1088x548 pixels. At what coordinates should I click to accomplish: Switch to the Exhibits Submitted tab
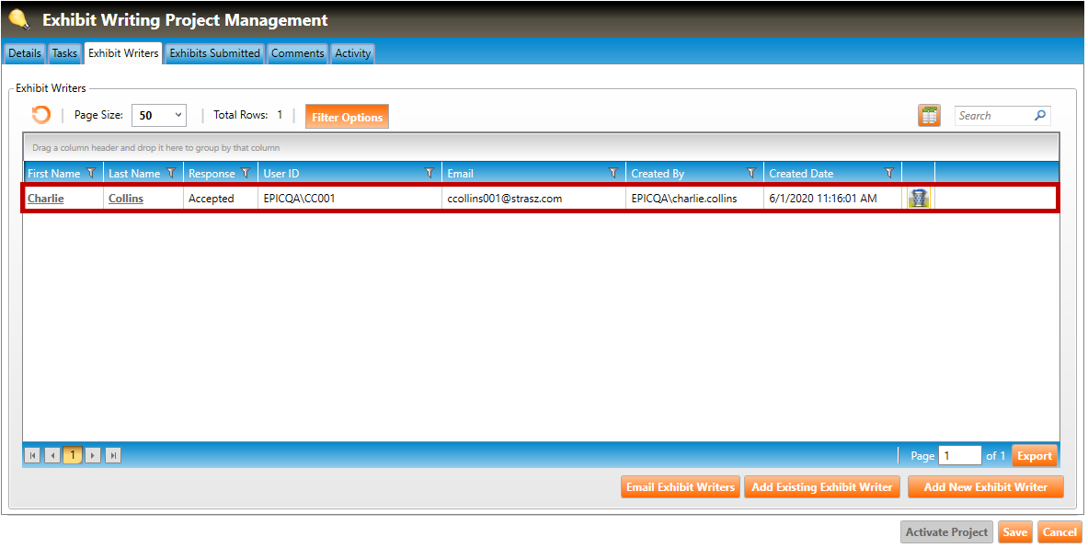coord(214,53)
